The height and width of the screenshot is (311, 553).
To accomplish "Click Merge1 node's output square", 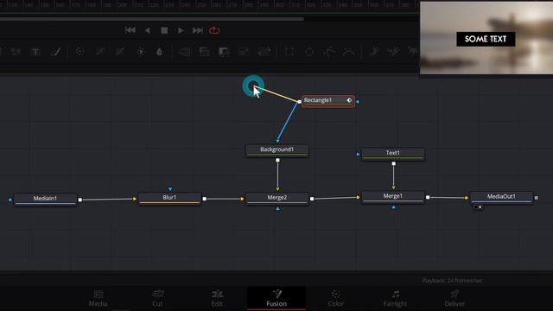I will tap(428, 197).
